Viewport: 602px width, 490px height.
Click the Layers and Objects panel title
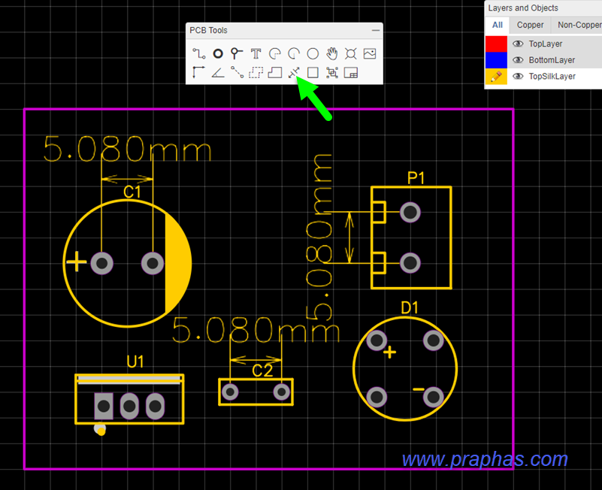523,8
